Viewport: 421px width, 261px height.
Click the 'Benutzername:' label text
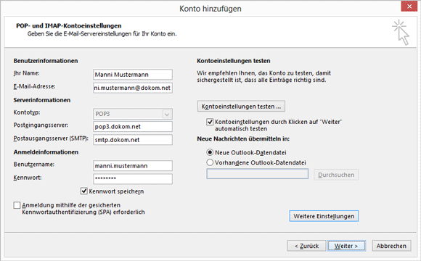34,165
